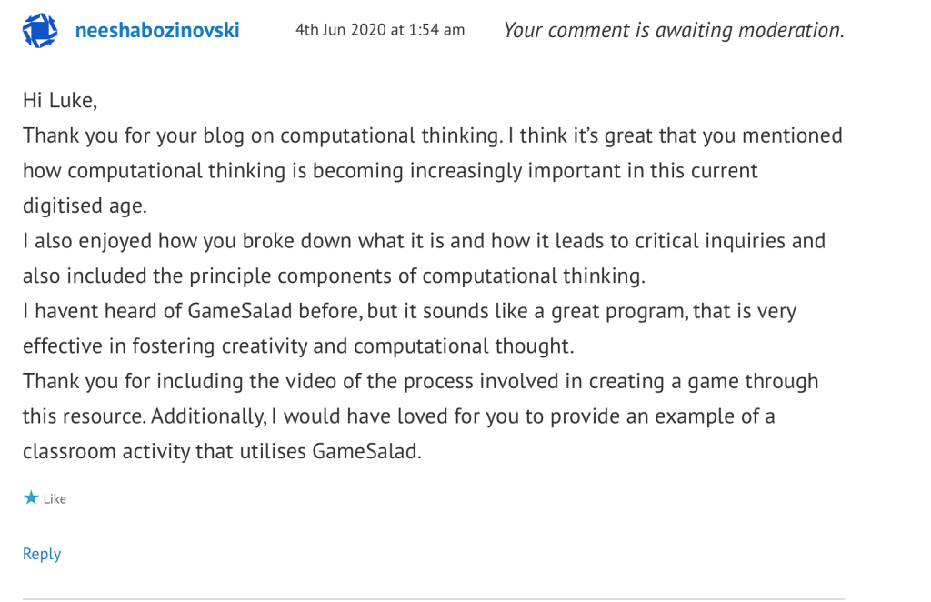This screenshot has width=931, height=602.
Task: Click the line starting "Thank you for including"
Action: pos(420,381)
